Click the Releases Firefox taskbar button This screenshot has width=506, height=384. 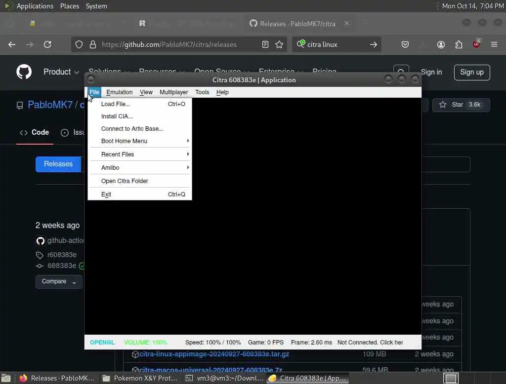pos(57,378)
